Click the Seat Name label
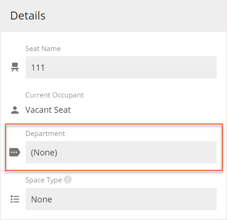The image size is (227, 220). (43, 49)
